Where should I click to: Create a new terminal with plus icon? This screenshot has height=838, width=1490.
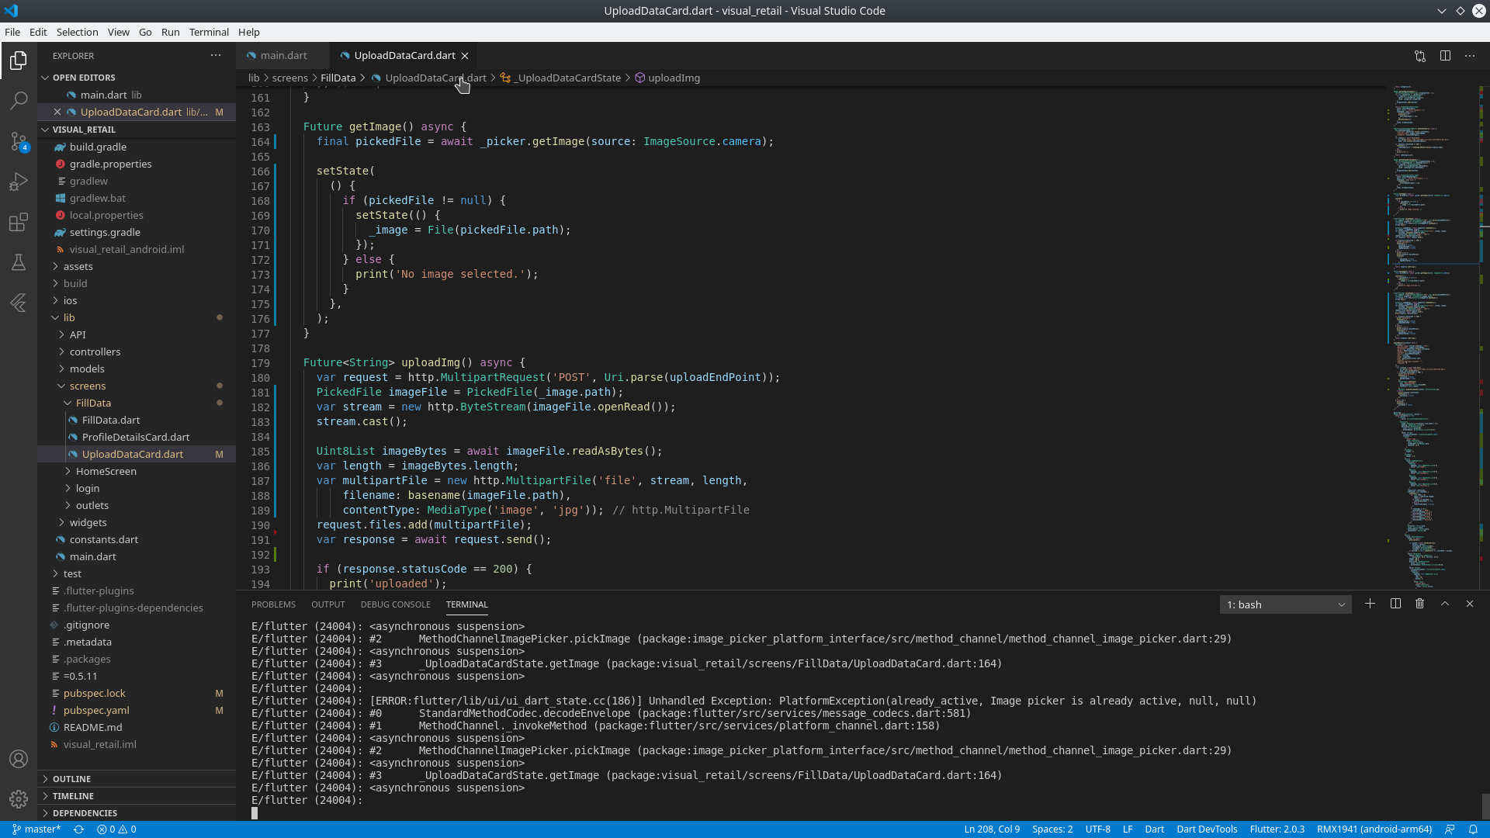click(x=1370, y=604)
